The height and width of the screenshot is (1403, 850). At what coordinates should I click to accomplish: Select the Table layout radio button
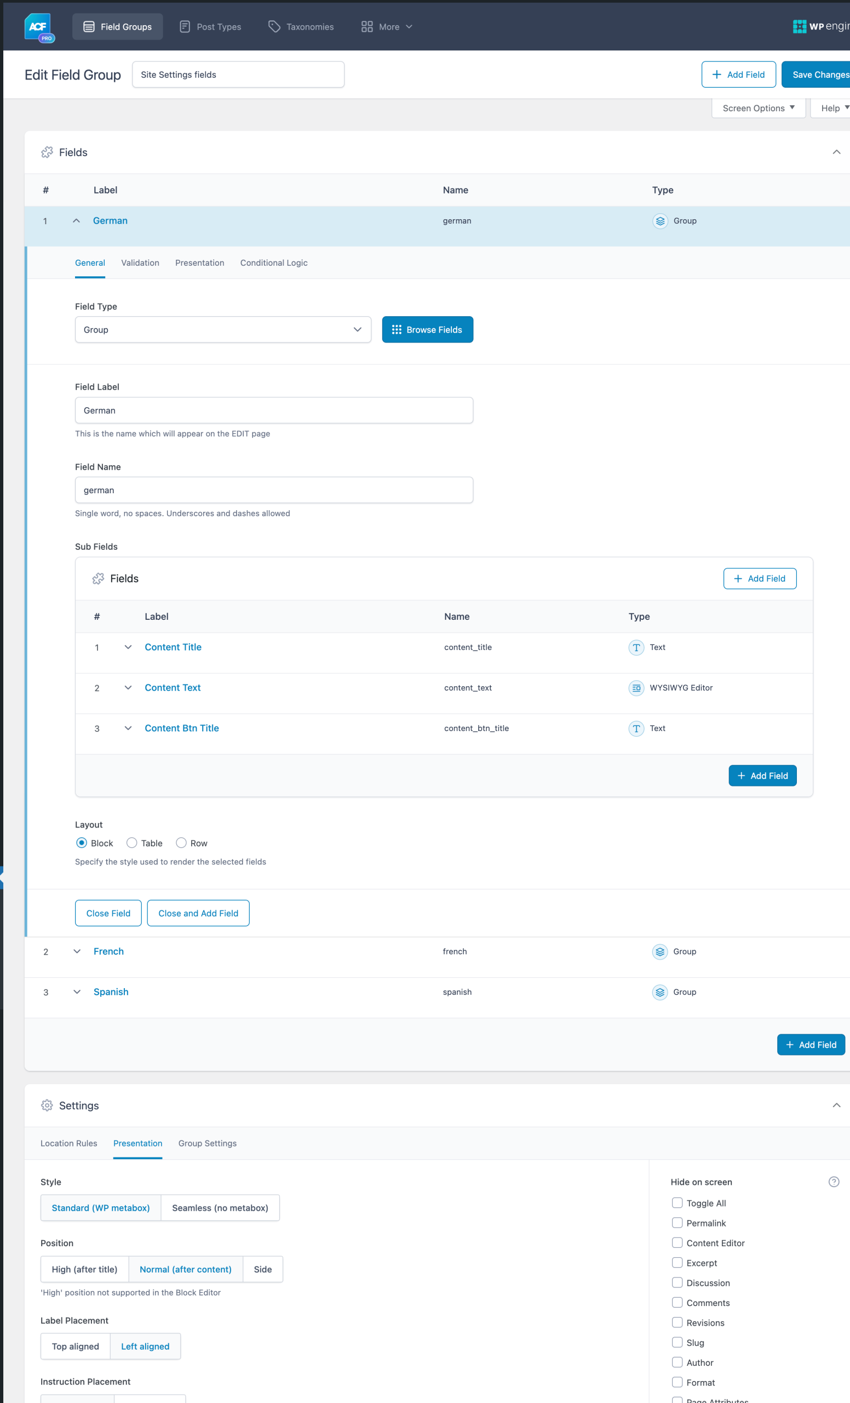(x=132, y=843)
